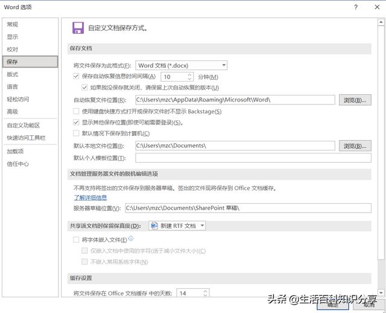Click the scrollbar up arrow
Screen dimensions: 386x313
(x=381, y=22)
